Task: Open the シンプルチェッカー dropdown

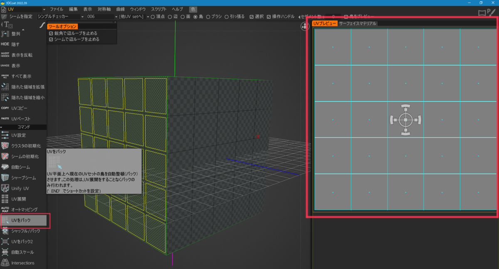Action: [61, 17]
